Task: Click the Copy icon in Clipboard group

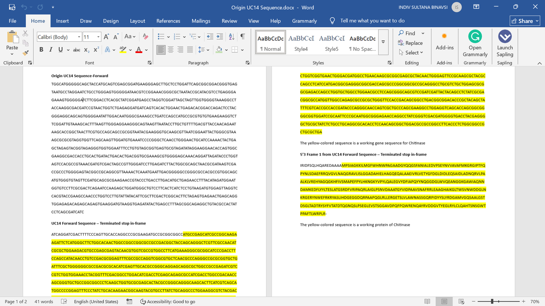Action: [25, 43]
